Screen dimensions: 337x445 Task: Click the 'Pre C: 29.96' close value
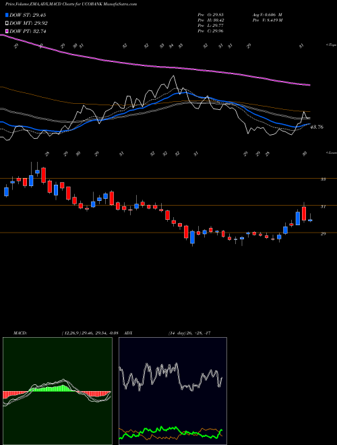click(x=210, y=31)
